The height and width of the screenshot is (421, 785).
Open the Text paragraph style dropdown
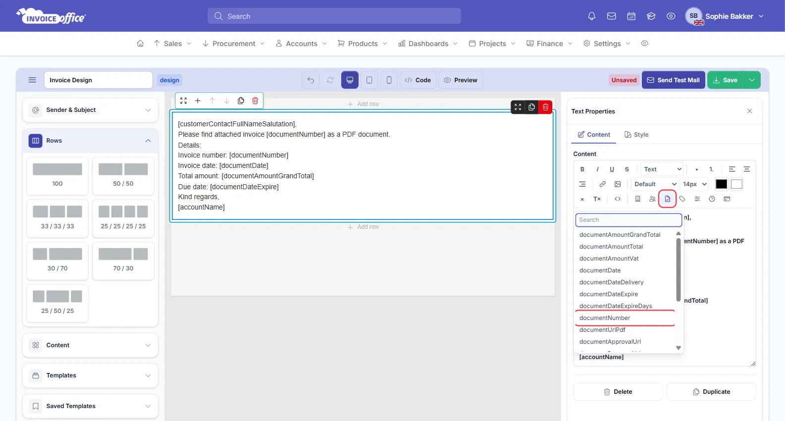tap(662, 169)
